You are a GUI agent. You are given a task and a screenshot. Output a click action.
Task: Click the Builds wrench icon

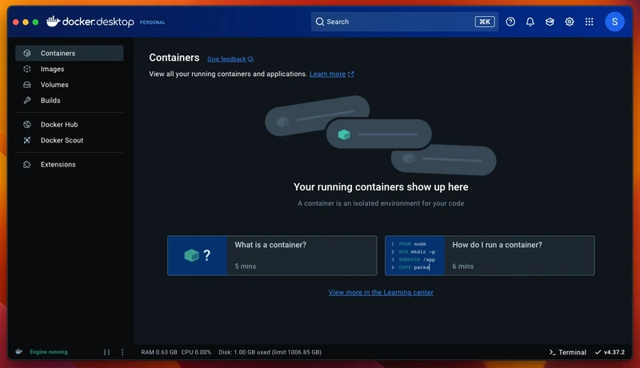click(x=27, y=100)
